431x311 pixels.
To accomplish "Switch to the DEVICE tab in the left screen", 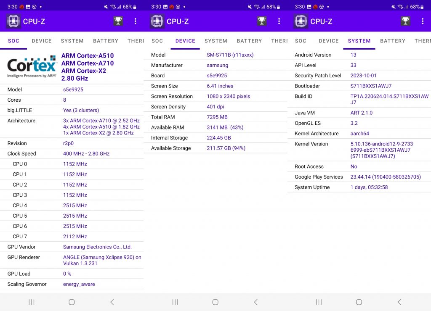I will click(42, 41).
